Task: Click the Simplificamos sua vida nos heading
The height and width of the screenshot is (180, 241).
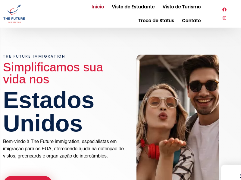Action: [x=53, y=73]
